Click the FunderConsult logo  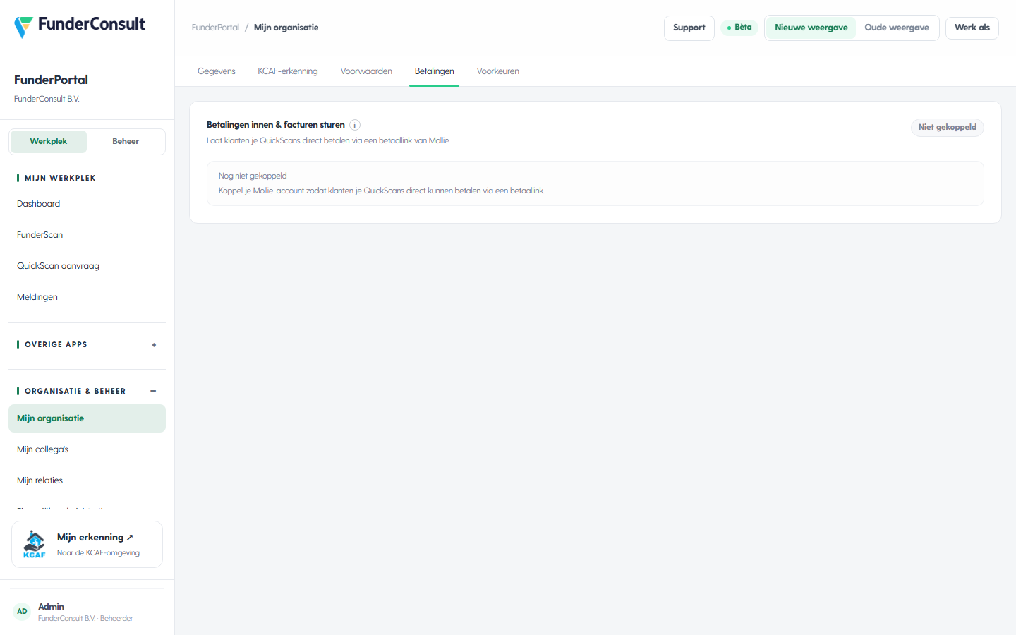point(80,26)
